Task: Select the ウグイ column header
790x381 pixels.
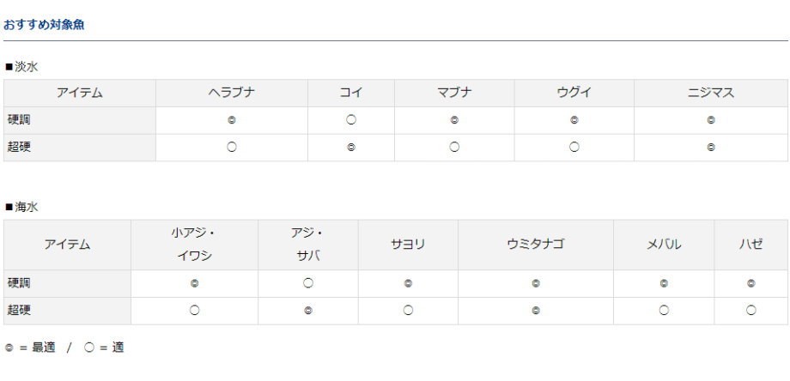Action: point(574,93)
